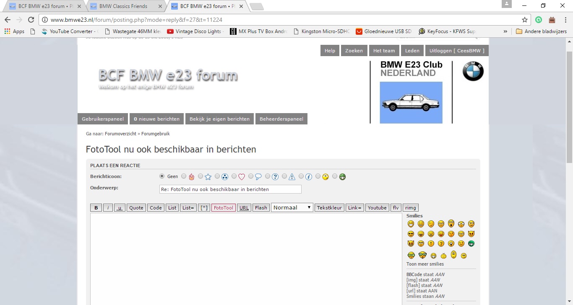Select the fire topic icon radio

click(x=184, y=176)
